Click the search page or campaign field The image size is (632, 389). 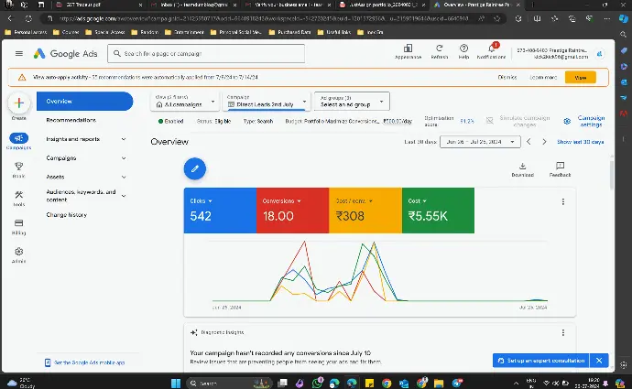tap(206, 54)
